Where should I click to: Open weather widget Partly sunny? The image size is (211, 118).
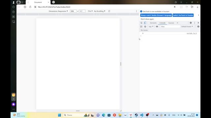point(19,115)
